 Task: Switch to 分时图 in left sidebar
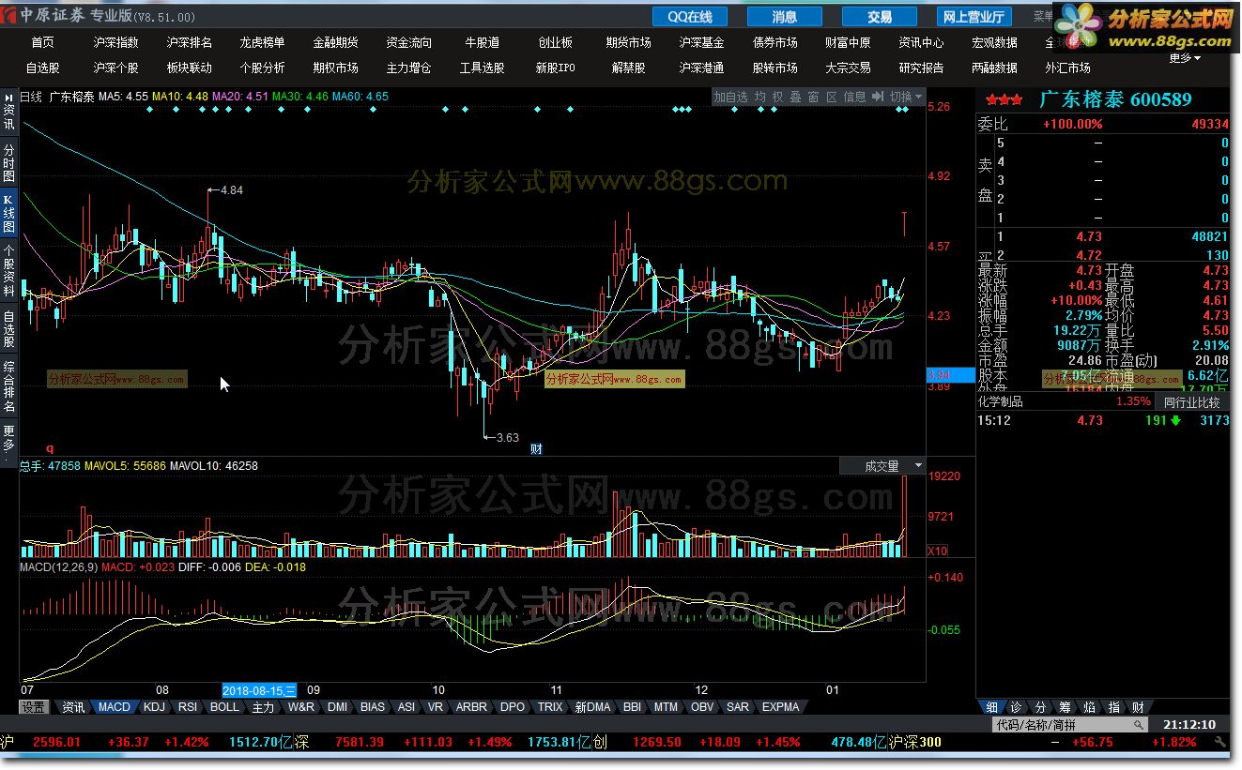8,163
